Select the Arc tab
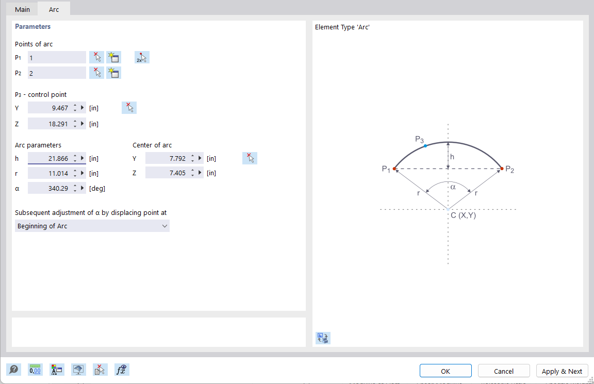The image size is (594, 384). pyautogui.click(x=53, y=9)
